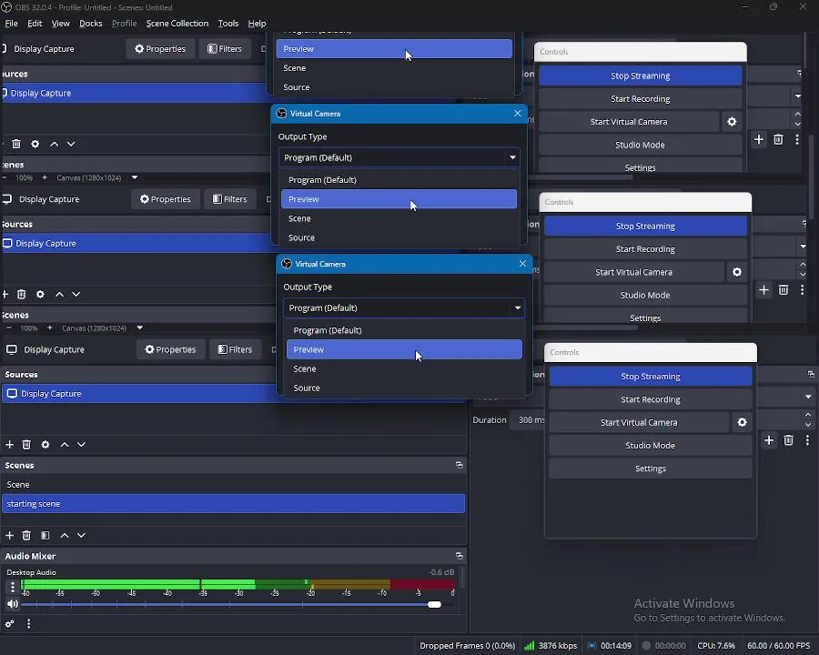Open Settings in fully visible Controls dock
Image resolution: width=819 pixels, height=655 pixels.
(651, 468)
